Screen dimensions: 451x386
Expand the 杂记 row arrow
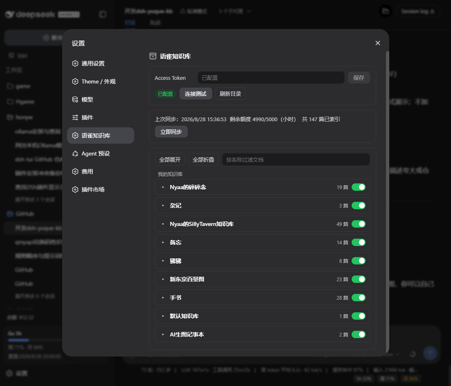click(x=163, y=205)
